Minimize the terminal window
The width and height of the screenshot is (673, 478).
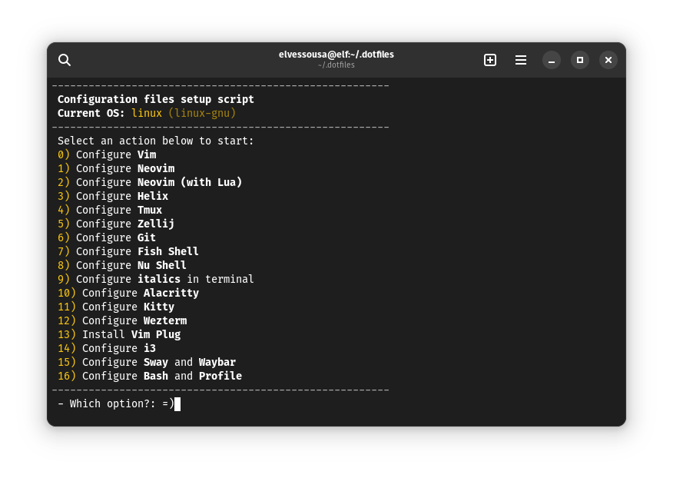click(x=552, y=60)
